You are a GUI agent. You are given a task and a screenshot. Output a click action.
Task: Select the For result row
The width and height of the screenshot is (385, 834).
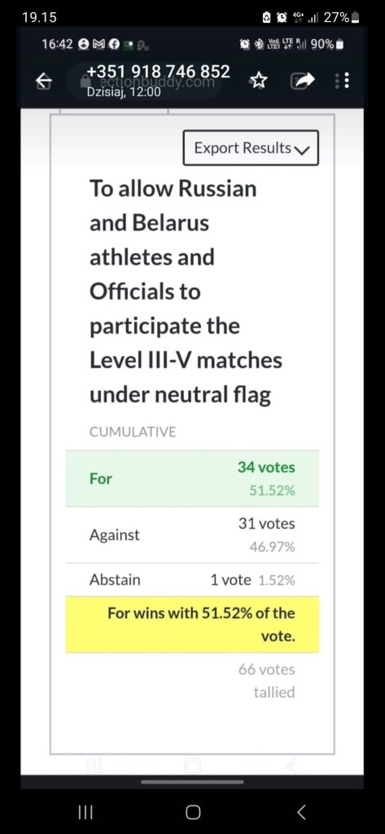coord(192,479)
